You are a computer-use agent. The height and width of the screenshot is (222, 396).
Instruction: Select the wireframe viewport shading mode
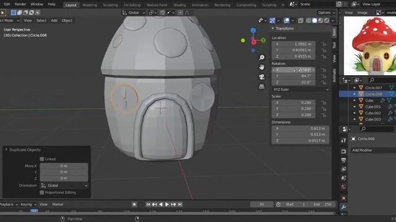309,20
